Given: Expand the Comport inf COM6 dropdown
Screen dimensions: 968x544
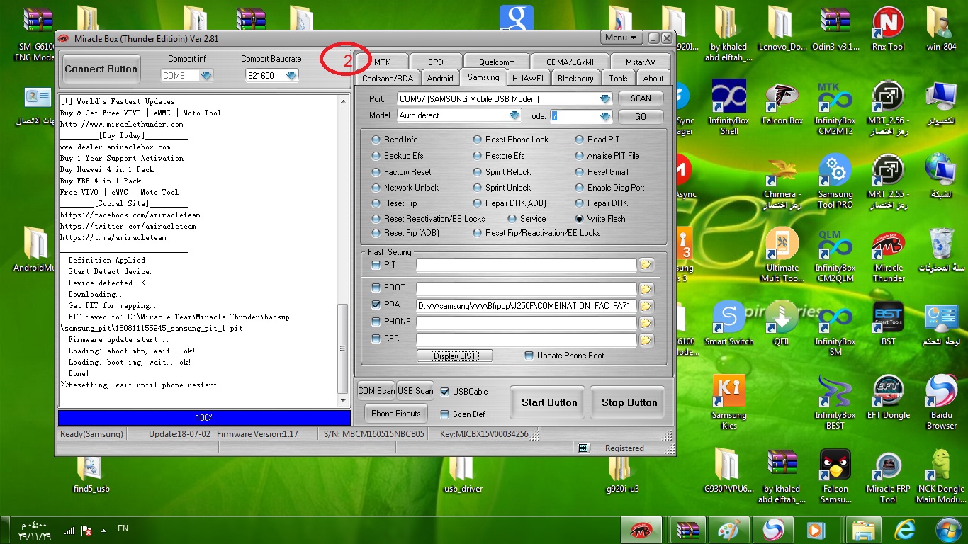Looking at the screenshot, I should 206,75.
